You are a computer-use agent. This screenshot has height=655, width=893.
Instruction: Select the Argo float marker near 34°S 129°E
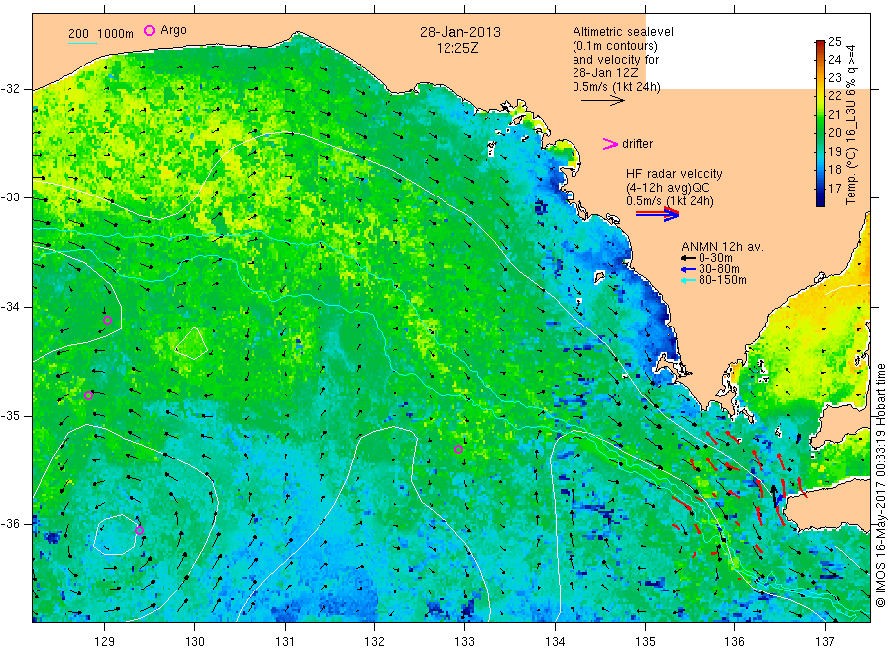(107, 321)
